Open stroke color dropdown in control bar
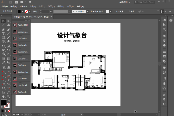The height and width of the screenshot is (116, 174). 30,11
